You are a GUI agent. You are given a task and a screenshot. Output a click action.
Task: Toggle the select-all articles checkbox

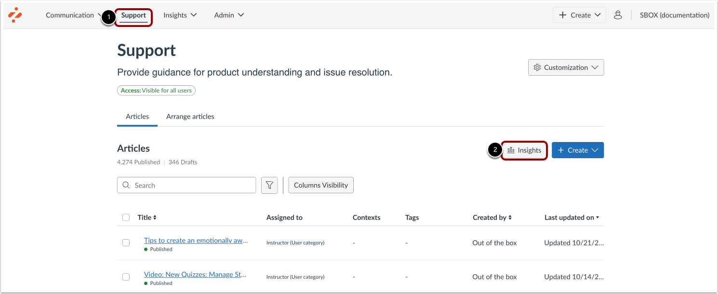coord(126,218)
